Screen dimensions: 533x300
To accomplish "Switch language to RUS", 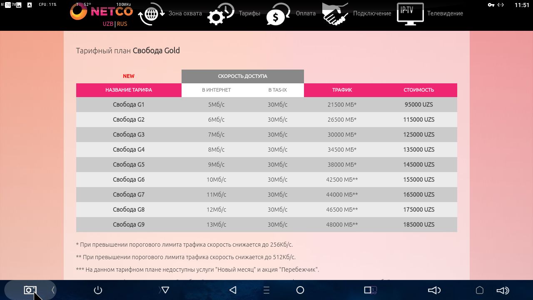I will point(122,24).
